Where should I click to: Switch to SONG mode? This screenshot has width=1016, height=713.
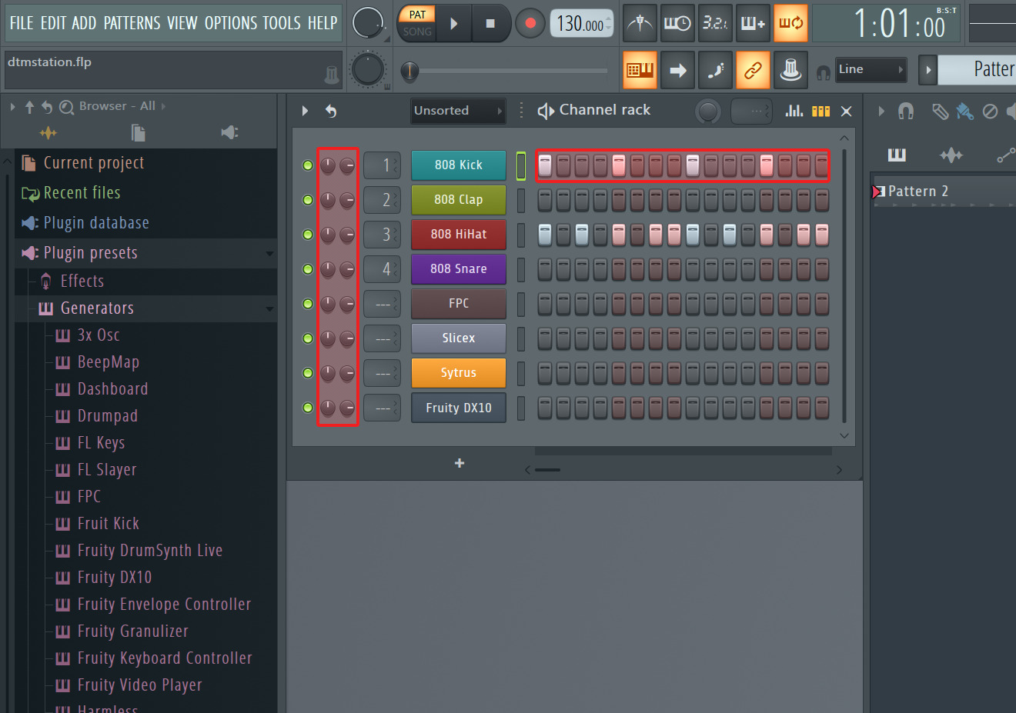(x=417, y=32)
